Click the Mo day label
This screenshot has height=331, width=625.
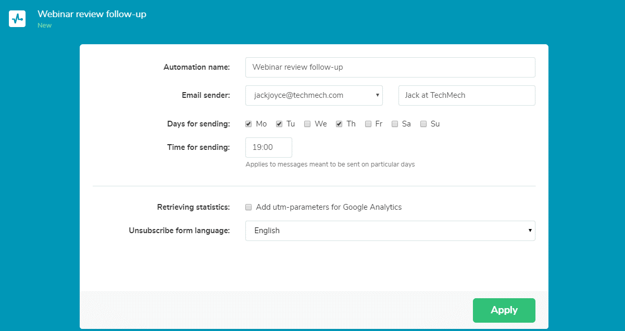[x=261, y=124]
